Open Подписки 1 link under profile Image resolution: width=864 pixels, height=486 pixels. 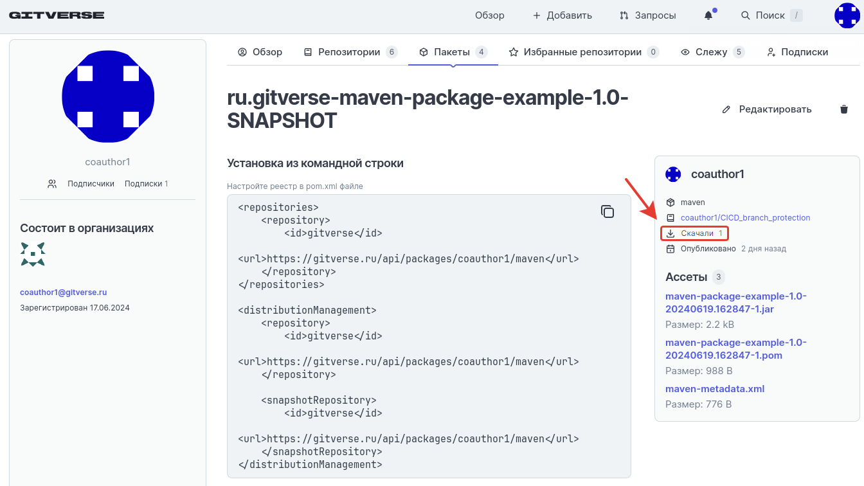tap(146, 184)
